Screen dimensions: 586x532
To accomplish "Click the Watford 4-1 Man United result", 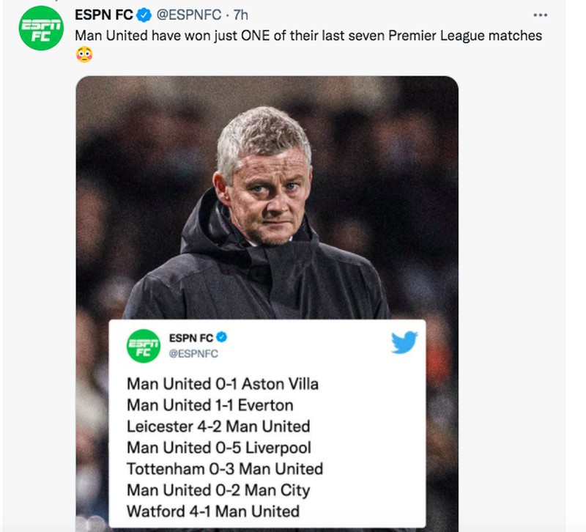I will coord(213,511).
